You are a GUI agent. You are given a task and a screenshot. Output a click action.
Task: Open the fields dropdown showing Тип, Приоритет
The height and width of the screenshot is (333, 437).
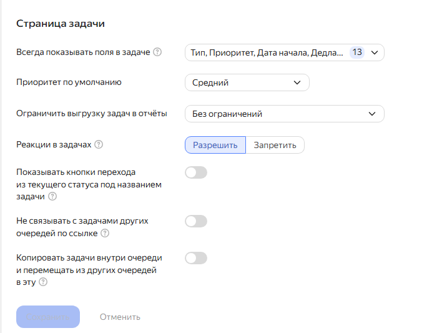[x=285, y=52]
